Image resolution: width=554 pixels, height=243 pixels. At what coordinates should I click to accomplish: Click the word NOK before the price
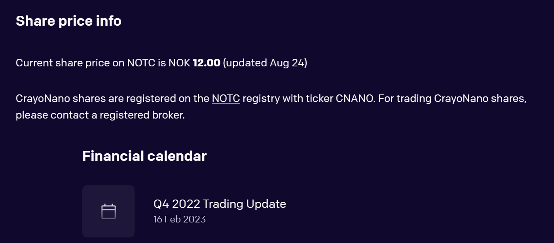(179, 63)
